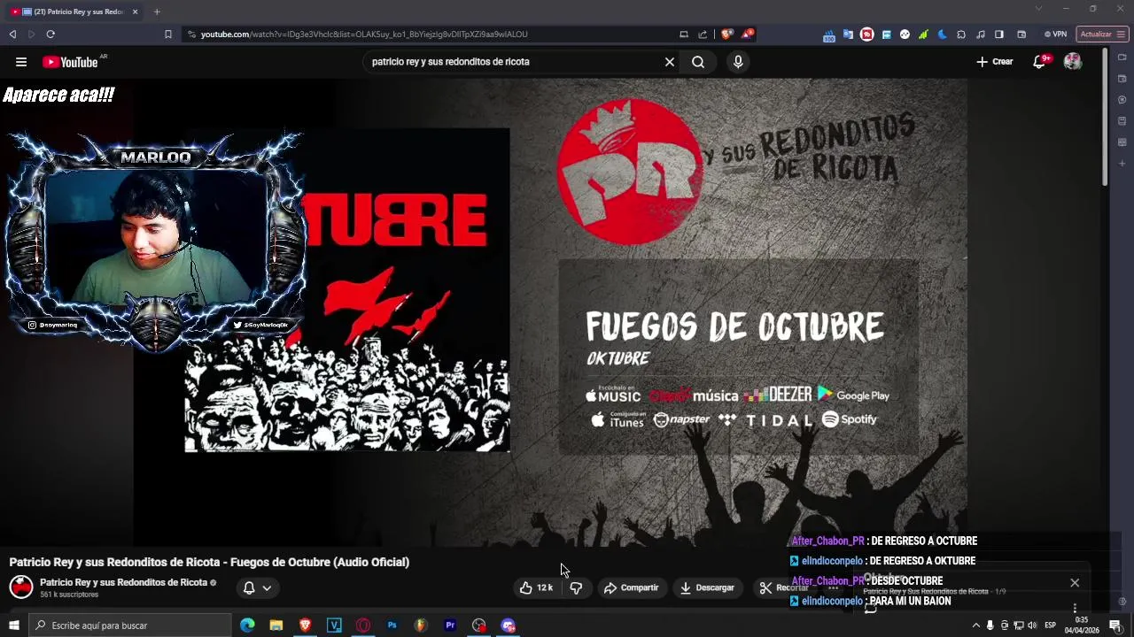Screen dimensions: 1134x637
Task: Click the YouTube URL in address bar
Action: coord(364,35)
